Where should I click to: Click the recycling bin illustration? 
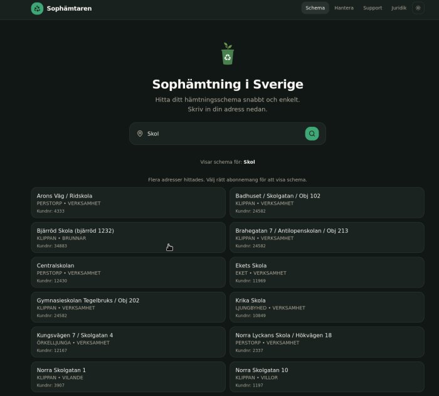coord(227,53)
